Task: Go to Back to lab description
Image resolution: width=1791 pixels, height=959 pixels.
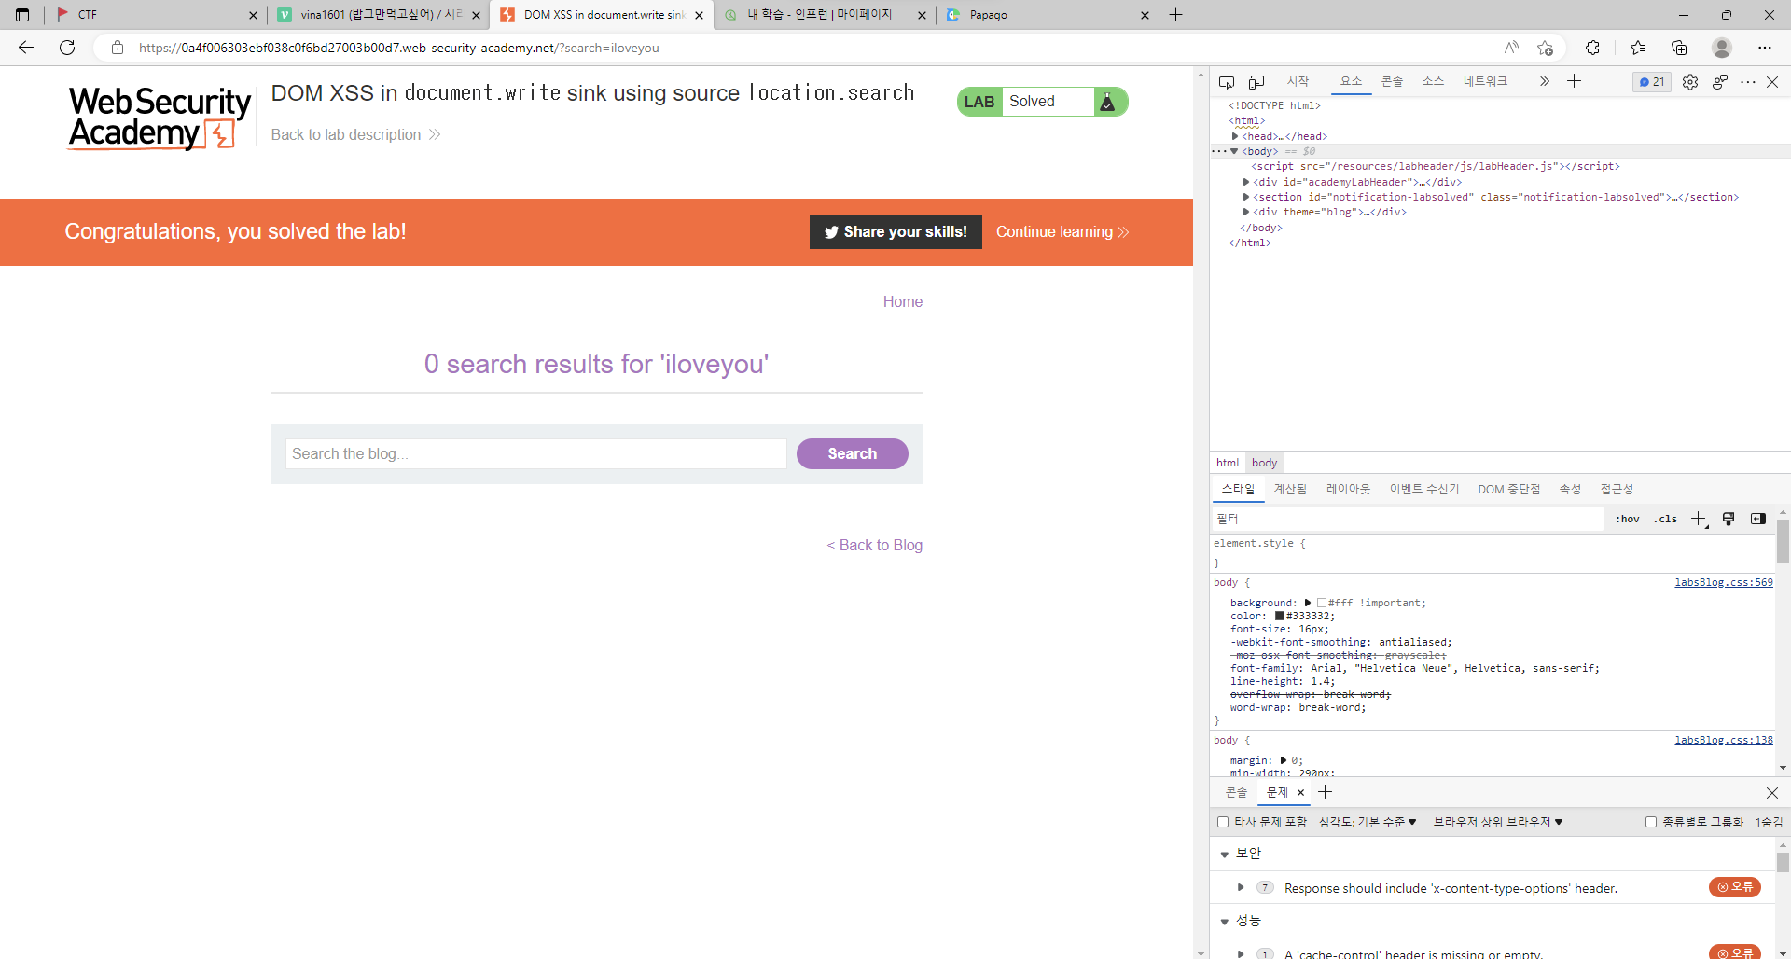Action: tap(355, 135)
